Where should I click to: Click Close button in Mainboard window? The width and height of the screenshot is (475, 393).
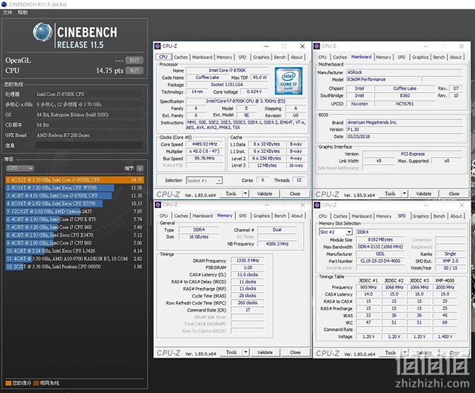coord(454,194)
